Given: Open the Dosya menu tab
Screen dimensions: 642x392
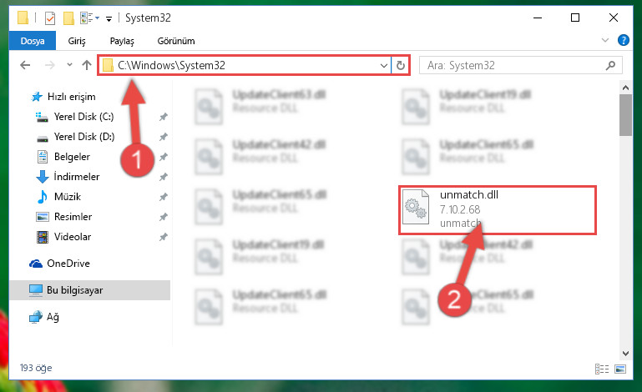Looking at the screenshot, I should [x=33, y=41].
